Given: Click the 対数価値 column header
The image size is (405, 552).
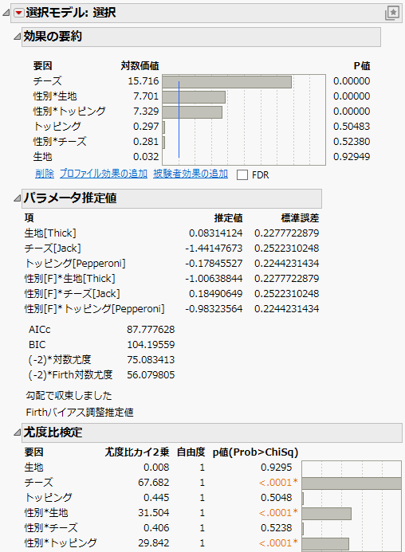Looking at the screenshot, I should [x=140, y=66].
